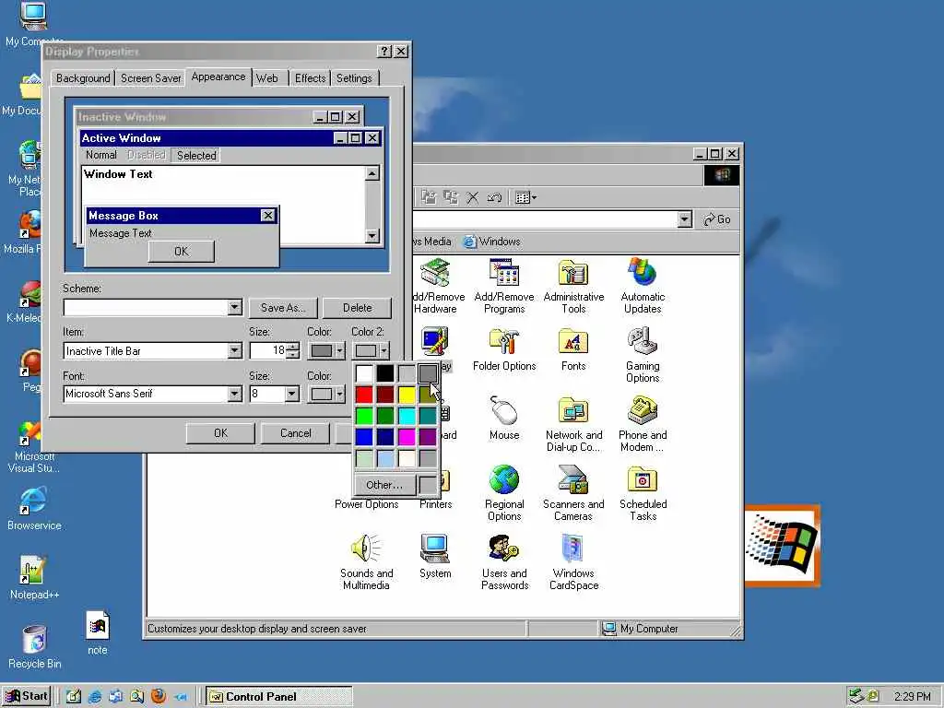Open the font Color dropdown swatch
Image resolution: width=944 pixels, height=708 pixels.
coord(325,394)
